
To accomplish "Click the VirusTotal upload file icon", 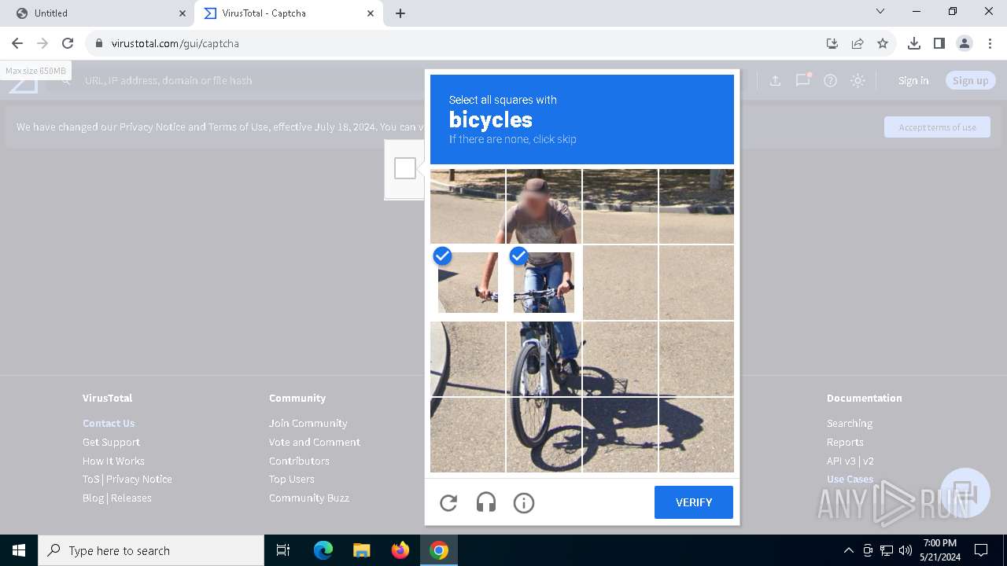I will pos(775,80).
